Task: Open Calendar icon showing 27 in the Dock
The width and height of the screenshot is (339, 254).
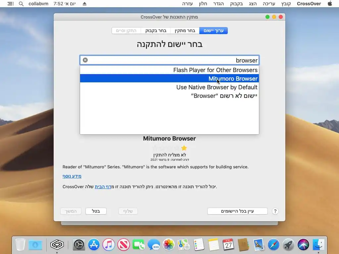Action: click(228, 245)
